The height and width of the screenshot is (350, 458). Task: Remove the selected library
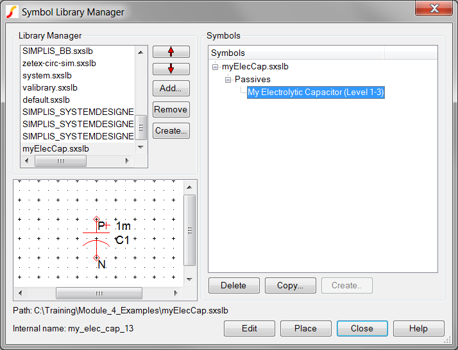(x=171, y=109)
